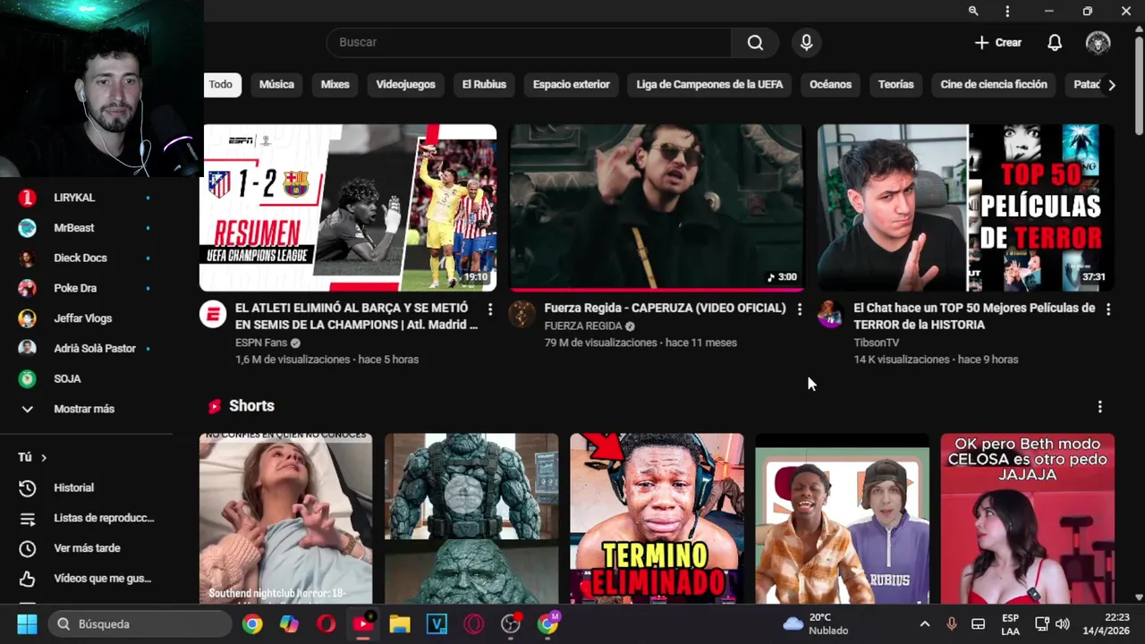Screen dimensions: 1145x644
Task: Expand Mostrar más subscriptions
Action: (86, 409)
